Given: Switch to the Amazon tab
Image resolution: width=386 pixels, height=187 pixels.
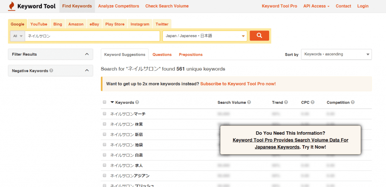Looking at the screenshot, I should click(76, 24).
